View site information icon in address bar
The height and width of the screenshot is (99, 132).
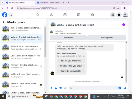pos(18,8)
